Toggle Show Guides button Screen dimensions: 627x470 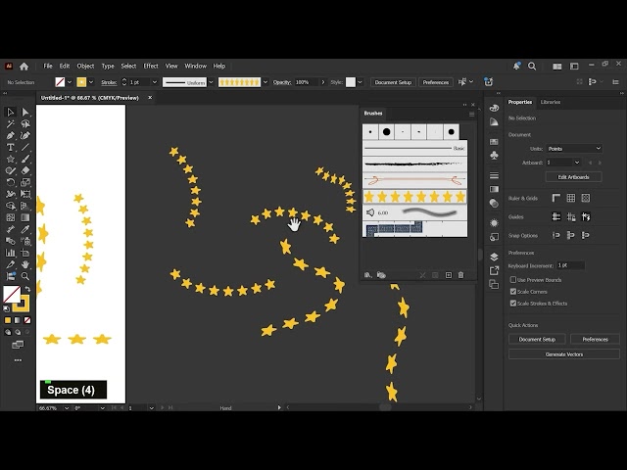pos(555,216)
